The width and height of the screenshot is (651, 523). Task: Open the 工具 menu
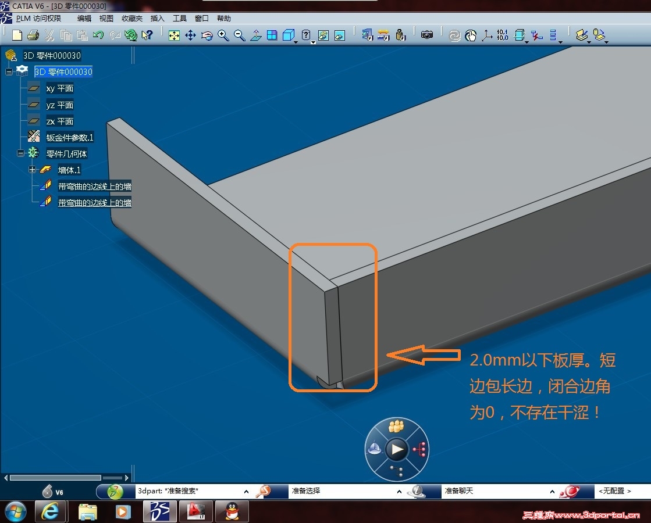[x=180, y=18]
